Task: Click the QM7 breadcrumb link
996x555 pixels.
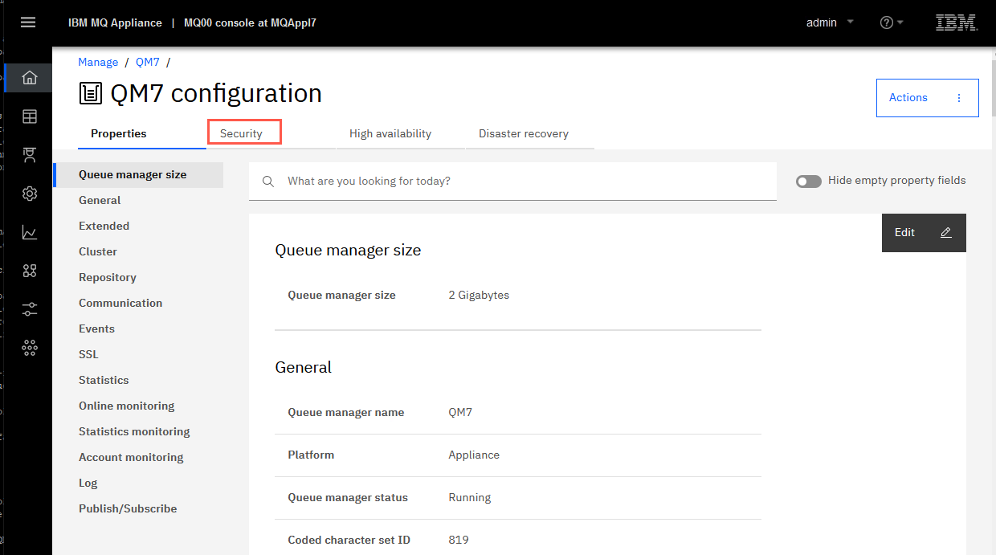Action: coord(148,63)
